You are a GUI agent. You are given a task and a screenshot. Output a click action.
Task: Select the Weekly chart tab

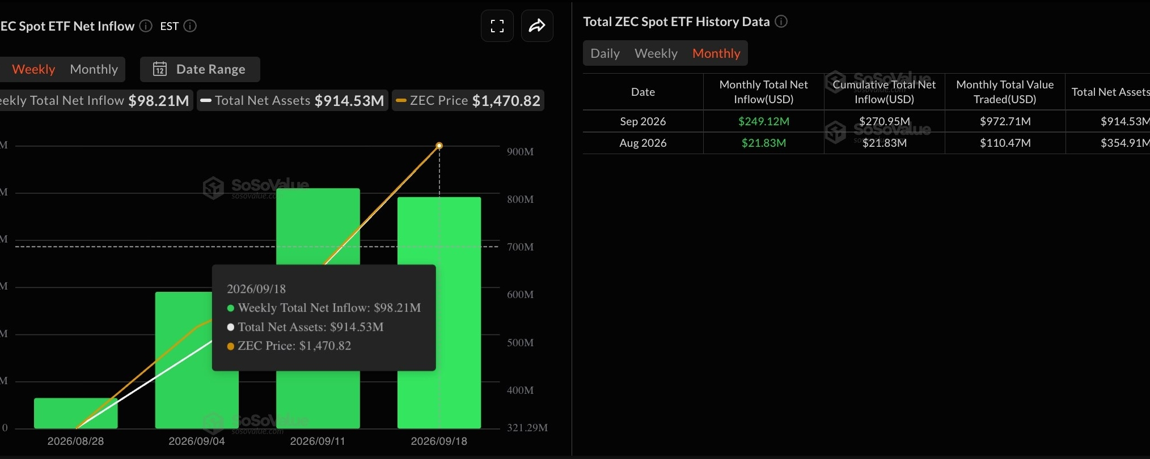(x=33, y=69)
